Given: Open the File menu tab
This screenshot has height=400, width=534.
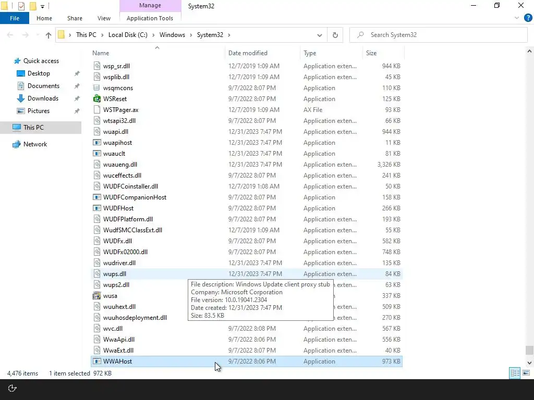Looking at the screenshot, I should (15, 18).
